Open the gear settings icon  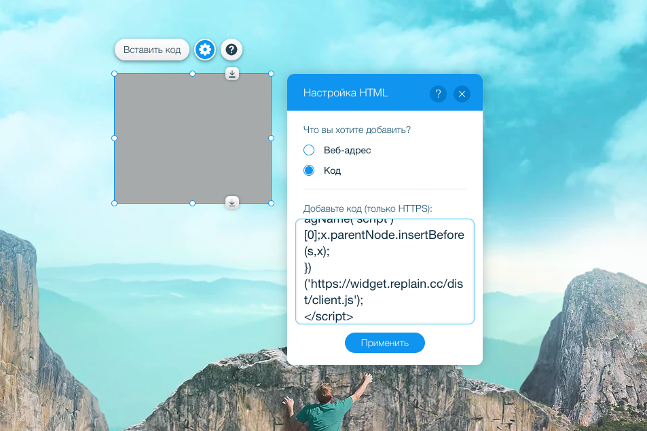(x=205, y=50)
